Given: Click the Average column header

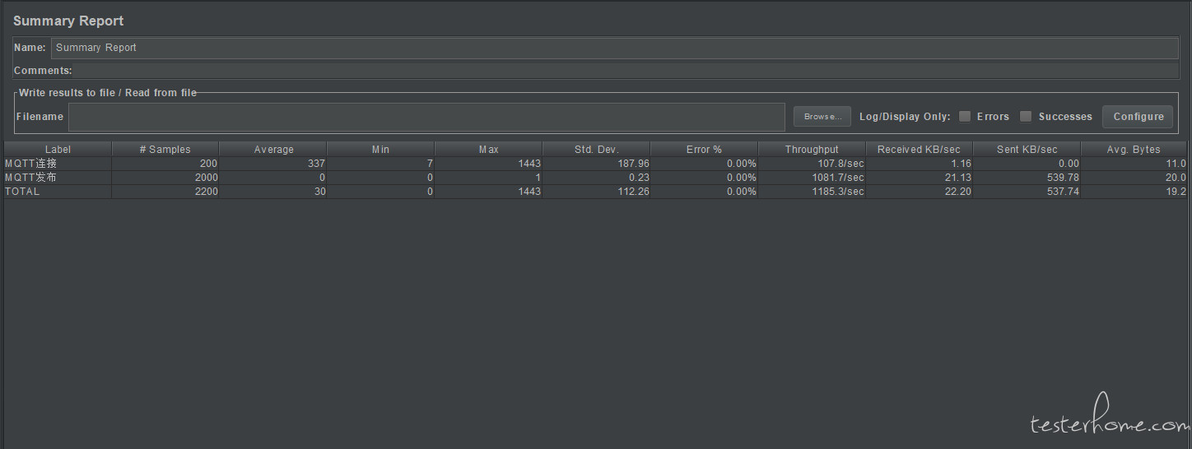Looking at the screenshot, I should pos(273,150).
